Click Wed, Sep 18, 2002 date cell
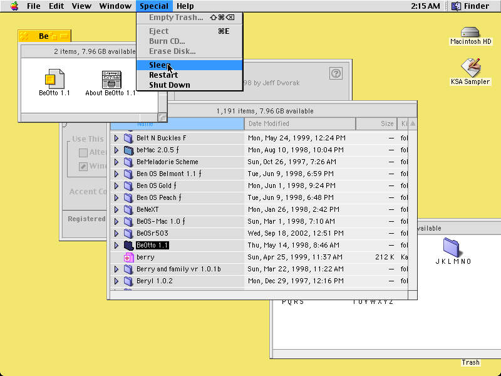Viewport: 501px width, 376px height. (x=296, y=233)
